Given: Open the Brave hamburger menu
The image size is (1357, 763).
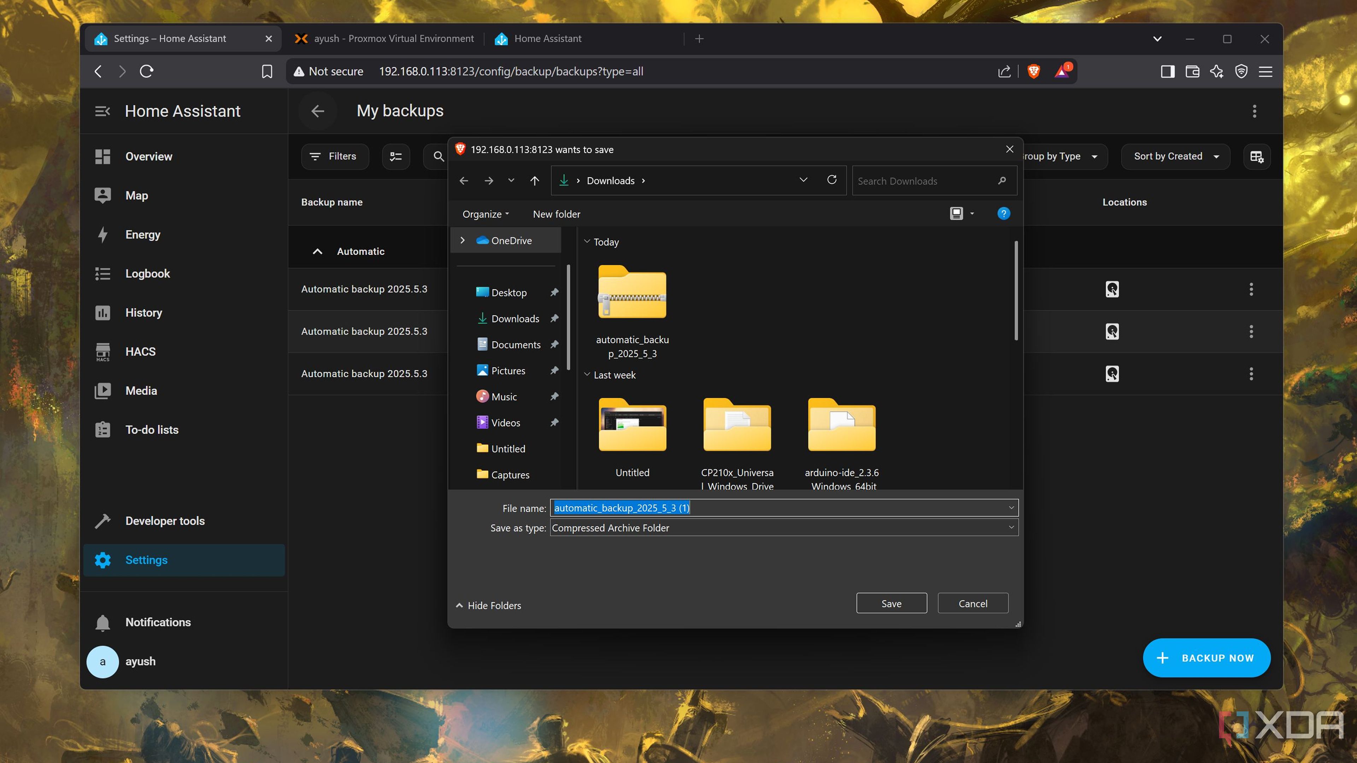Looking at the screenshot, I should coord(1265,72).
